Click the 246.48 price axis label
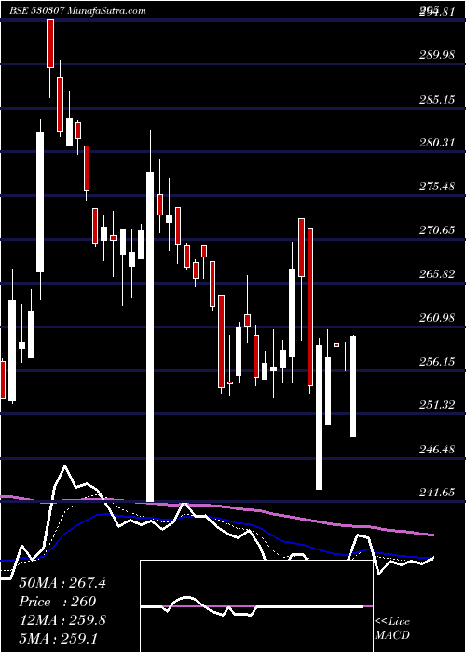 pos(437,450)
